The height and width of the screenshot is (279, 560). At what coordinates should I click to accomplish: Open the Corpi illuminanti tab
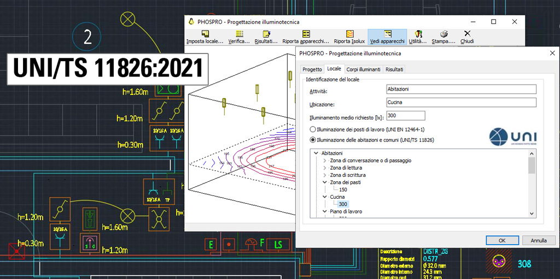pyautogui.click(x=364, y=69)
